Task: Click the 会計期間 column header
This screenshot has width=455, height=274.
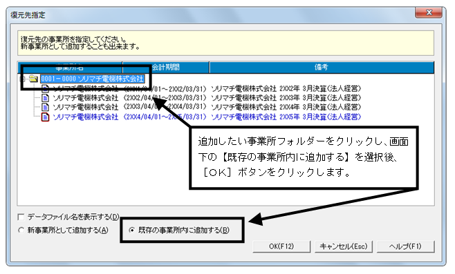Action: tap(166, 67)
